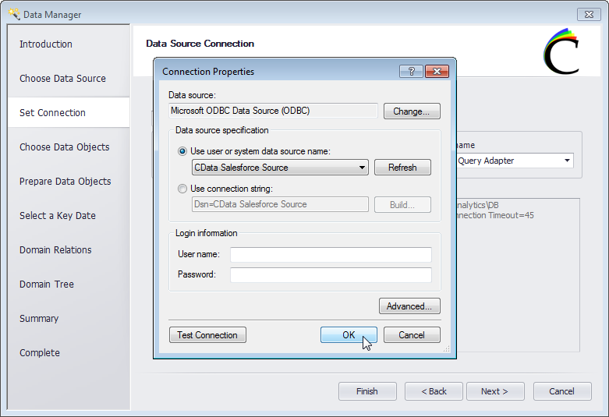Click the Data Manager wand icon in title bar
Viewport: 609px width, 417px height.
click(13, 14)
